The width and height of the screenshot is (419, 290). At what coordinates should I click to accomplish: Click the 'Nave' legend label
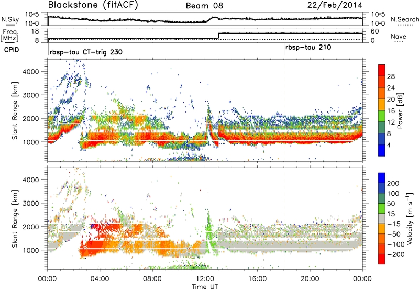(398, 36)
